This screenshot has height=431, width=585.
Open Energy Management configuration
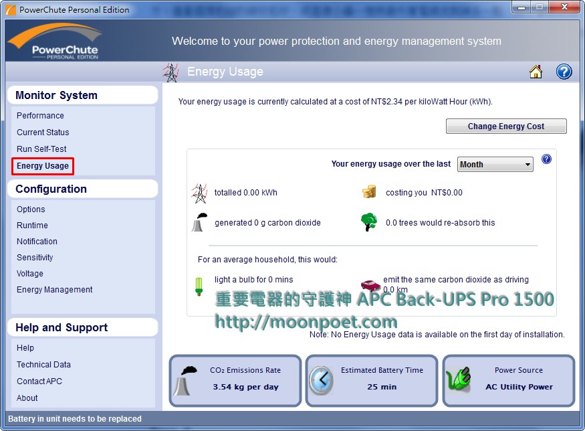pyautogui.click(x=55, y=290)
